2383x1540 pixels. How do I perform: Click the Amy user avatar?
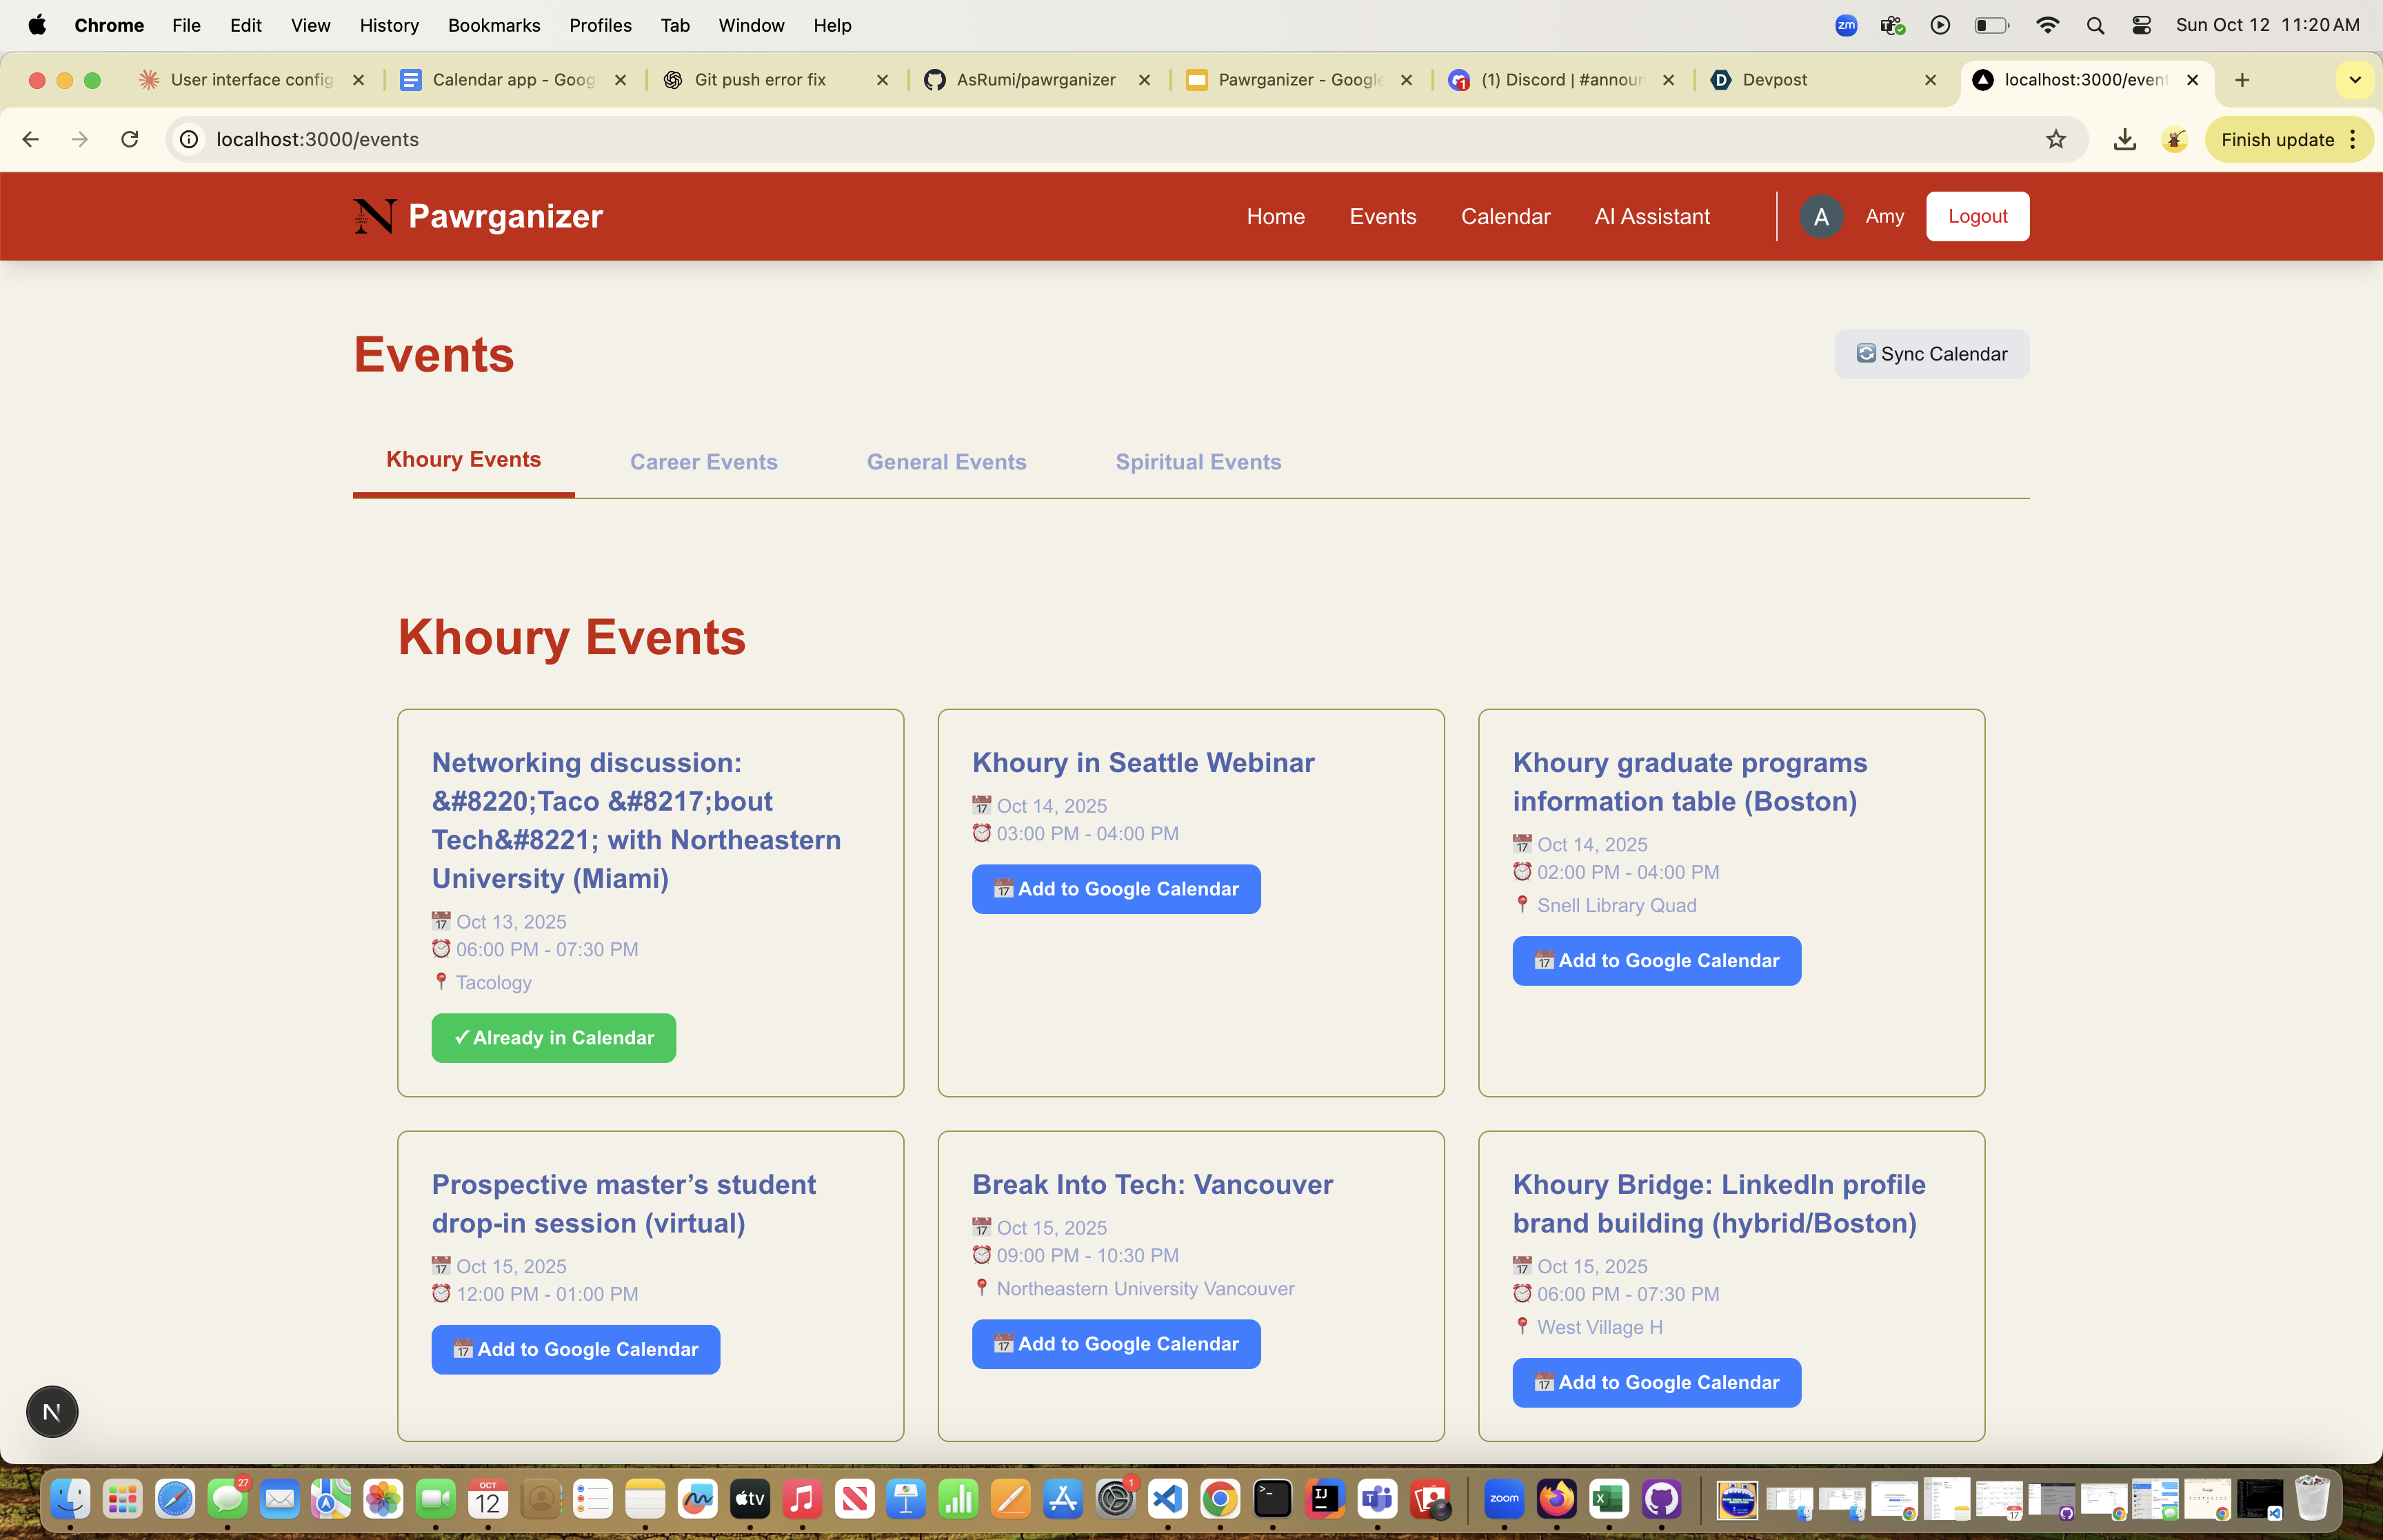tap(1820, 216)
